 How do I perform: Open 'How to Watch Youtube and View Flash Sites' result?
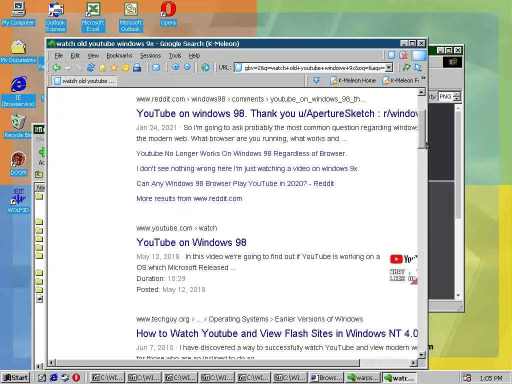point(277,333)
